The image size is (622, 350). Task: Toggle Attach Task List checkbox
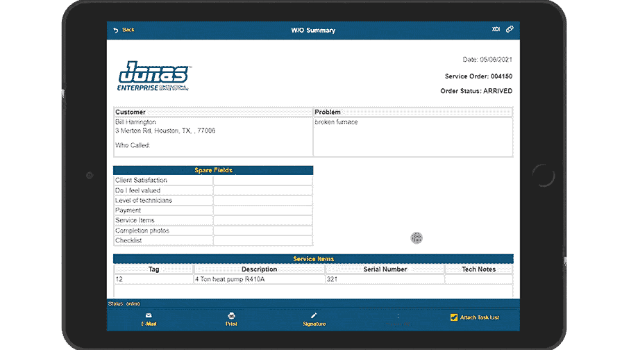tap(454, 317)
